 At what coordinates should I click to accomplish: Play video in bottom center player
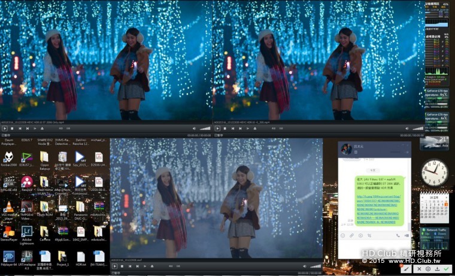pyautogui.click(x=114, y=266)
